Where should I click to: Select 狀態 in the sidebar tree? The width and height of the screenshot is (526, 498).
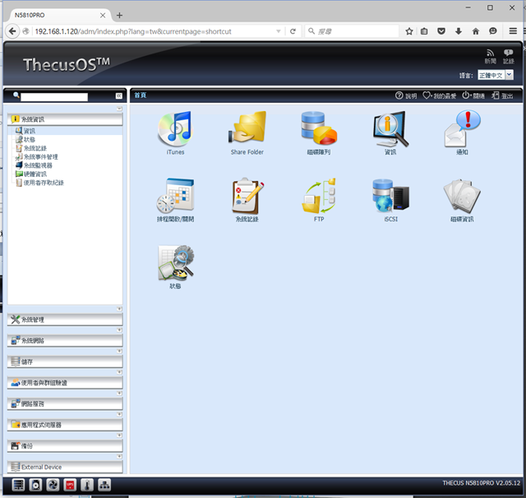pyautogui.click(x=30, y=139)
